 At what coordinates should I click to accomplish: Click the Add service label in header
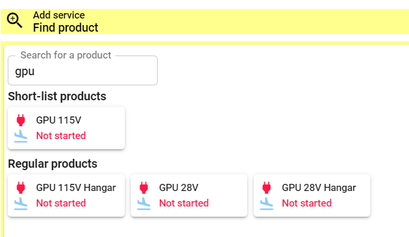59,15
